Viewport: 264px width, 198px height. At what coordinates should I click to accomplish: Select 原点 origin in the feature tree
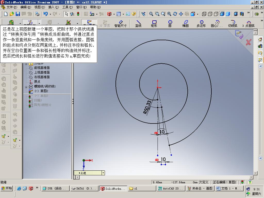(37, 82)
